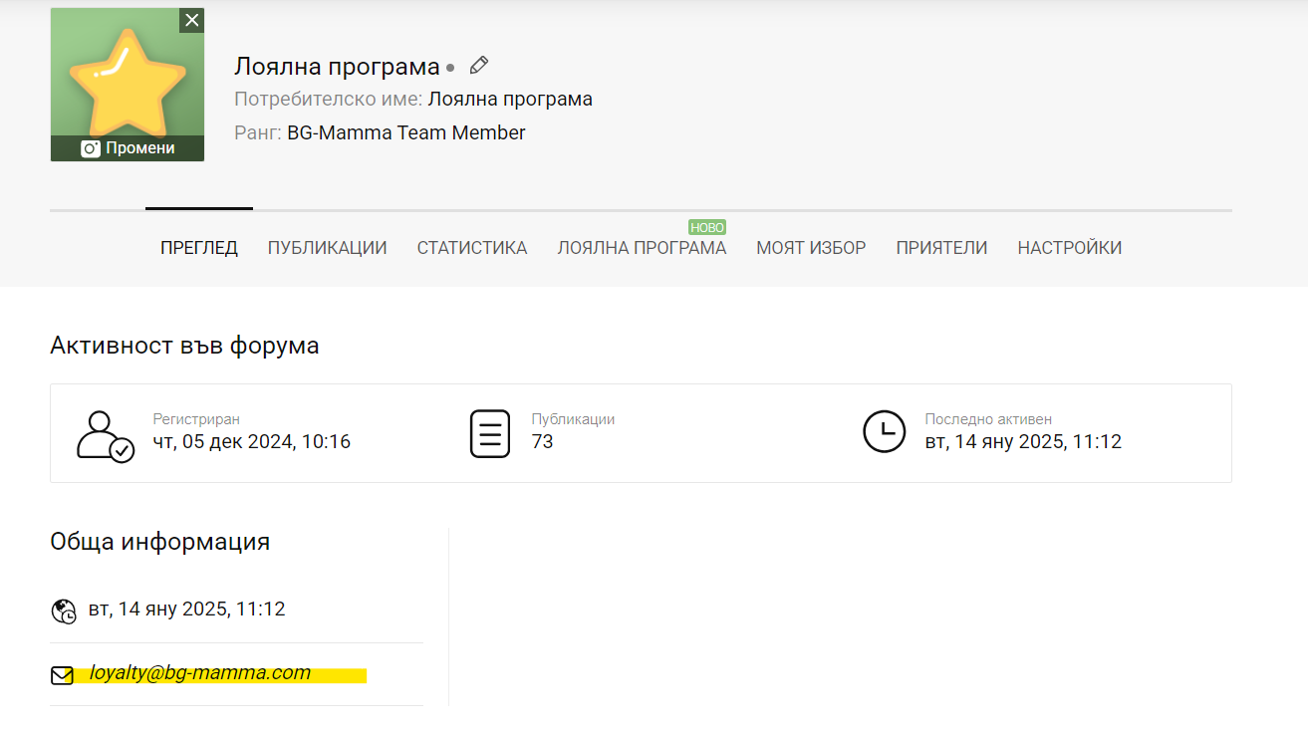Click the gray status dot beside name
The image size is (1308, 732).
[x=450, y=68]
